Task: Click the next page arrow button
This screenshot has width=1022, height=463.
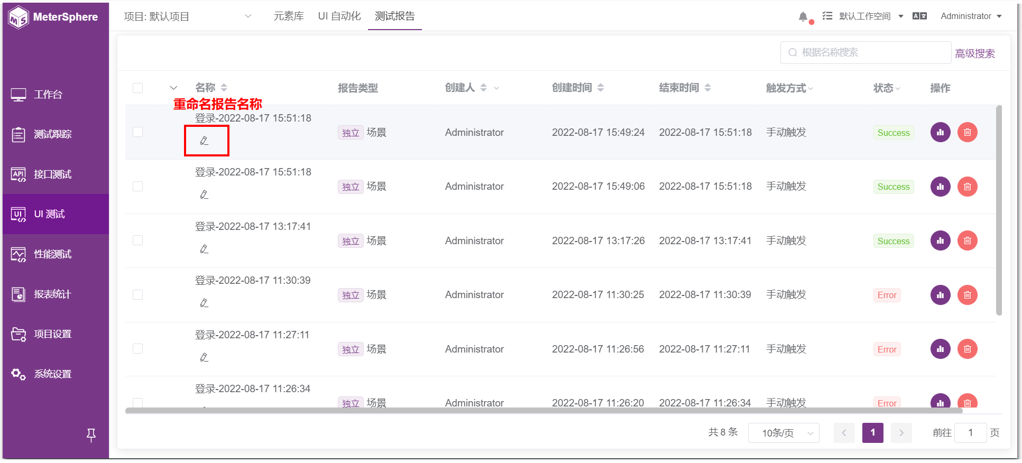Action: tap(901, 433)
